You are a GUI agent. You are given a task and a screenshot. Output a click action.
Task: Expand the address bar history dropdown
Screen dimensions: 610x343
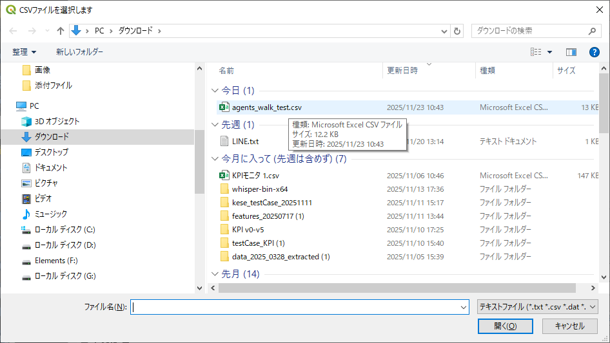coord(444,31)
